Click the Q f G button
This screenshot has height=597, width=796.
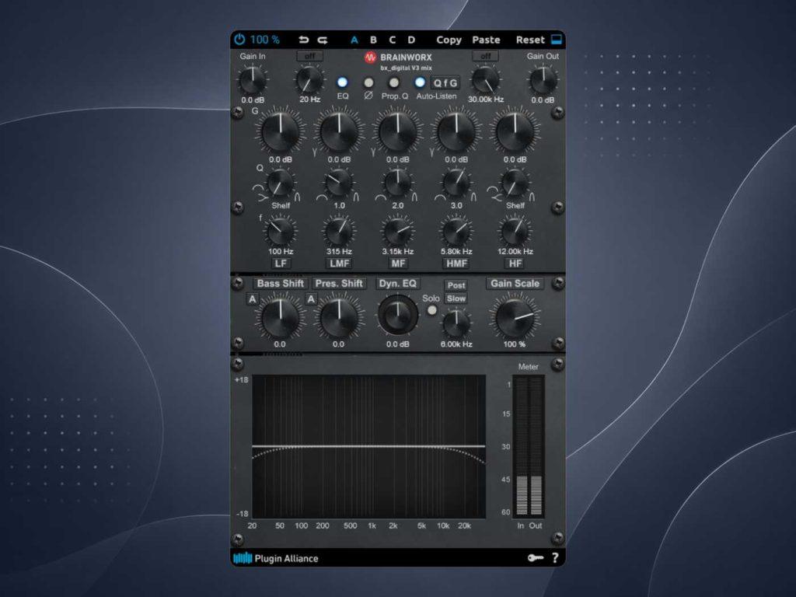[445, 82]
